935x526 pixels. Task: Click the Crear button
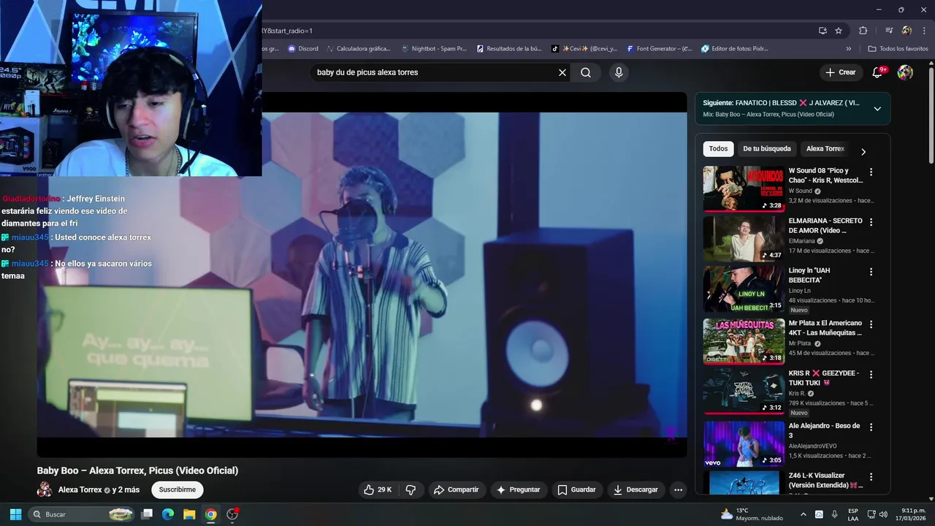tap(840, 72)
